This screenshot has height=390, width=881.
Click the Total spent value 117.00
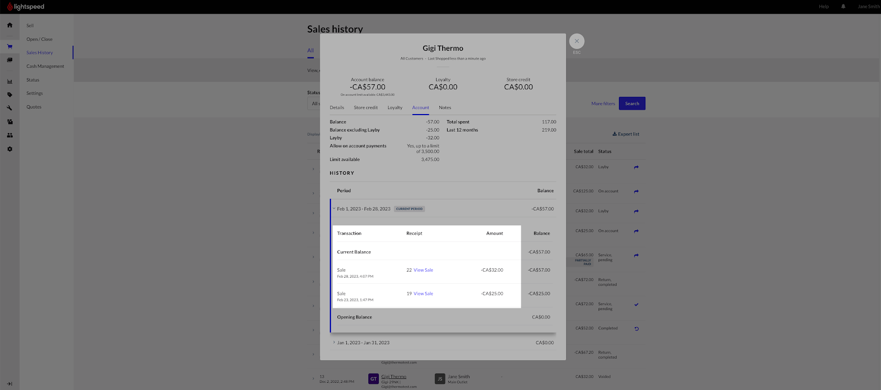(549, 122)
